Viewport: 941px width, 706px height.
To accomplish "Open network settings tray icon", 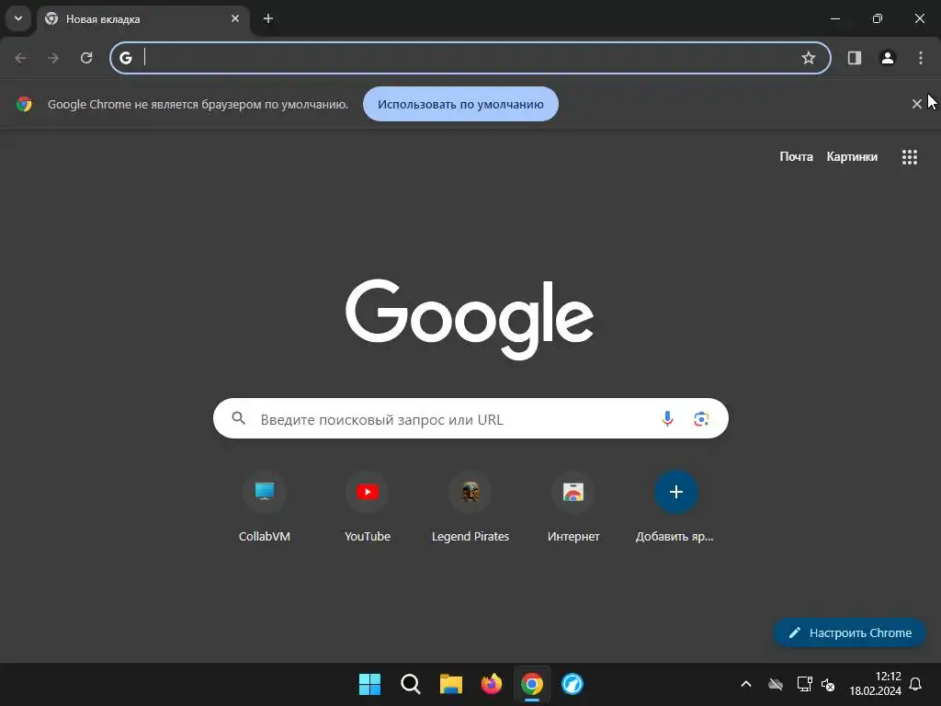I will (804, 684).
